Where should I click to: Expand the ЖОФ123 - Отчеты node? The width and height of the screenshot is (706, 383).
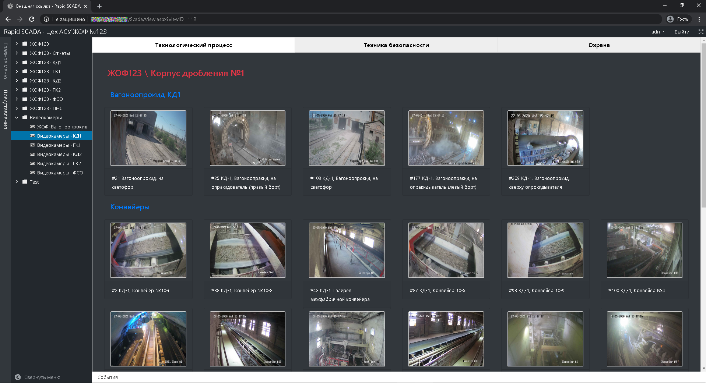point(17,53)
